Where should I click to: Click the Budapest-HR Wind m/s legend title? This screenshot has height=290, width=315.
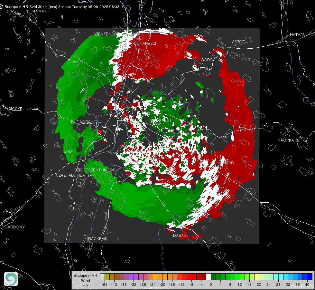click(85, 281)
